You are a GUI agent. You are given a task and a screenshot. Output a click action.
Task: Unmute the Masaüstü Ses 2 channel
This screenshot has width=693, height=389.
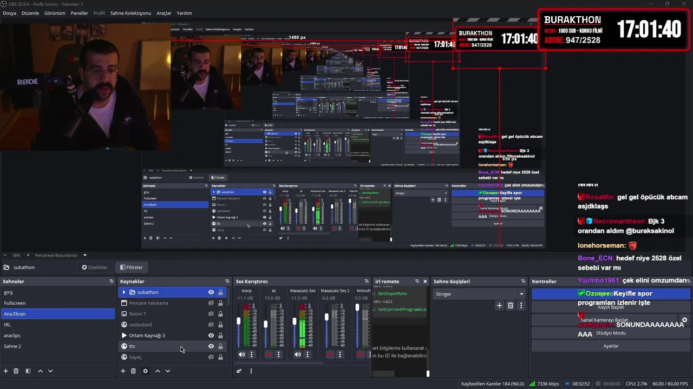(x=330, y=354)
